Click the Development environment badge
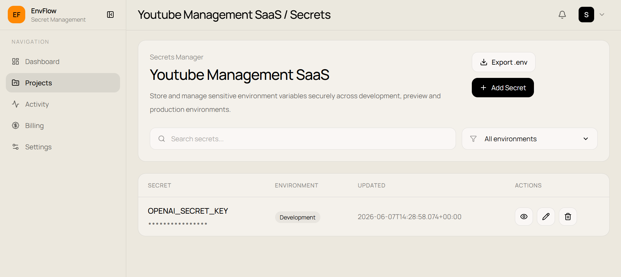Viewport: 621px width, 277px height. [x=297, y=217]
